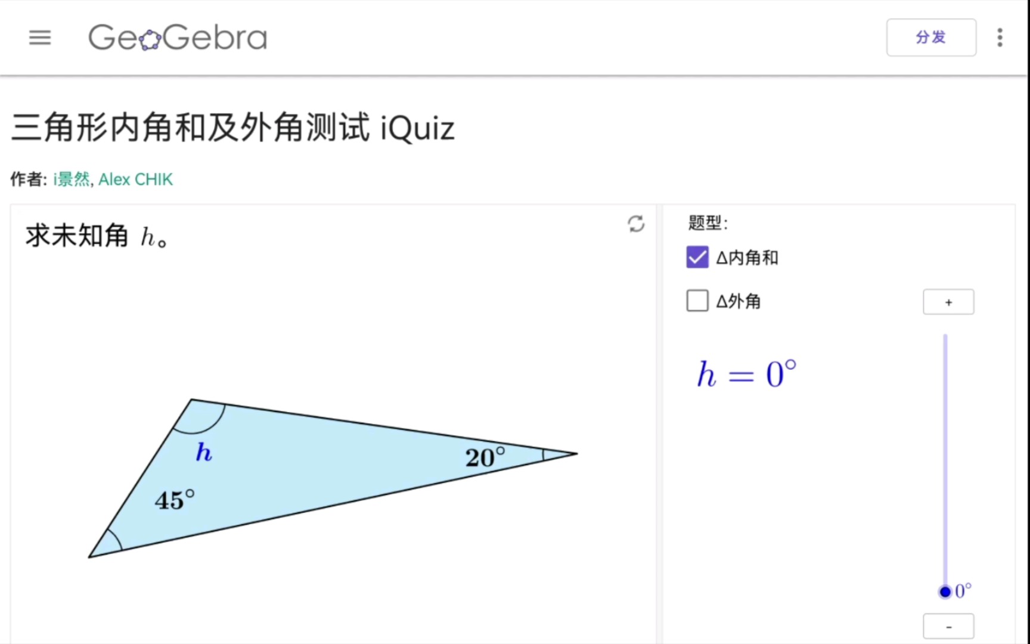Open the author link Alex CHIK
The image size is (1030, 644).
(x=135, y=179)
